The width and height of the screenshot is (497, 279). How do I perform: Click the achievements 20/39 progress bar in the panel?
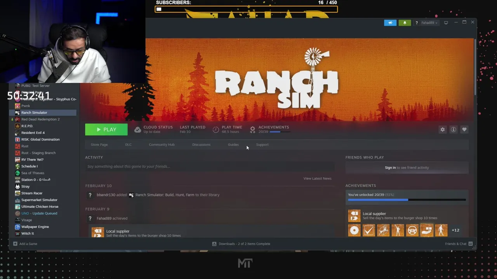[x=407, y=200]
